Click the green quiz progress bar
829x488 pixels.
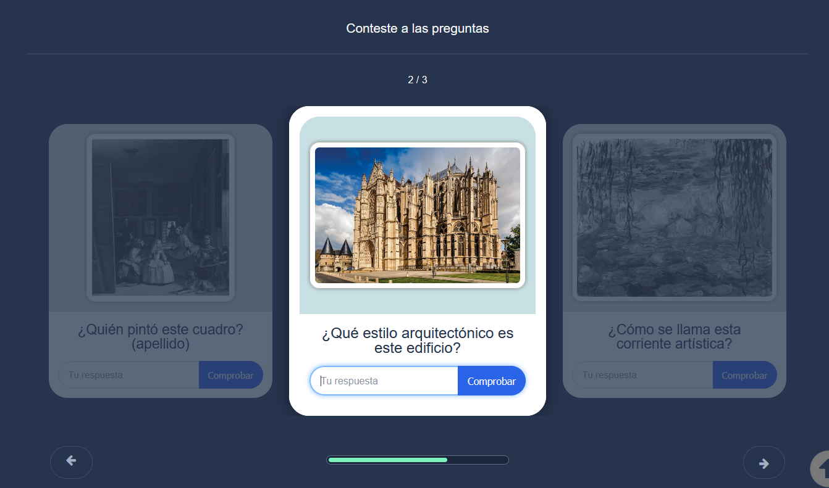point(387,460)
